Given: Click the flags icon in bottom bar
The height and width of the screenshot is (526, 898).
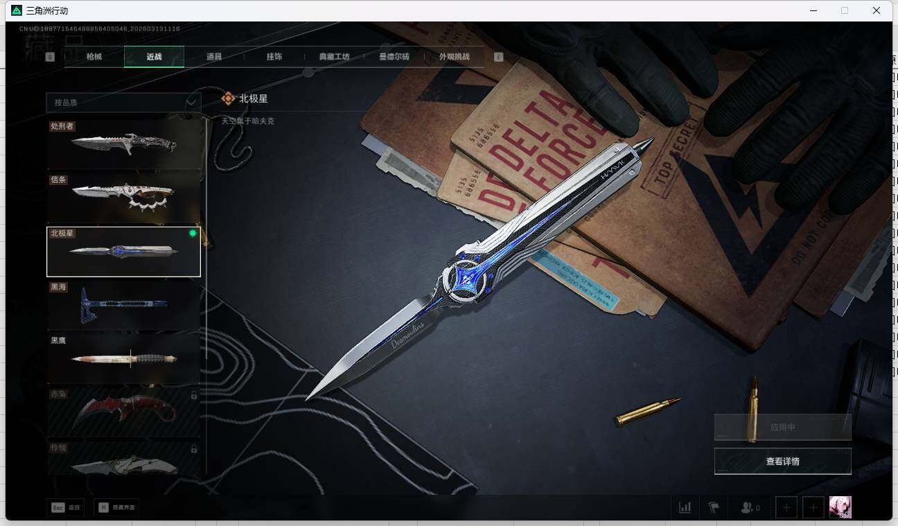Looking at the screenshot, I should [714, 507].
